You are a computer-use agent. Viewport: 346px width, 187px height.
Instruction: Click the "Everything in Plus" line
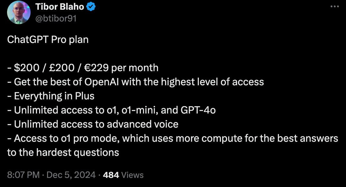coord(54,96)
